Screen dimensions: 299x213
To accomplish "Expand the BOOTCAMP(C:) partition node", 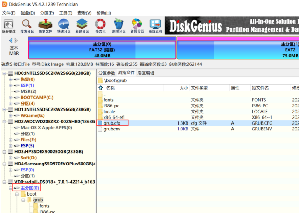I will tap(11, 98).
